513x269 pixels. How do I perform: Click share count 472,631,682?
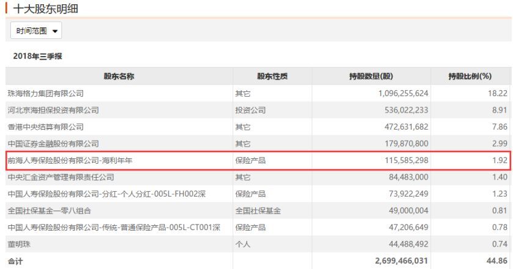click(406, 127)
